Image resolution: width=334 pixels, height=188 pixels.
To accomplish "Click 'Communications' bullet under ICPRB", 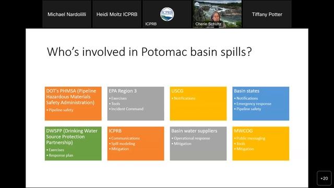I will click(125, 138).
